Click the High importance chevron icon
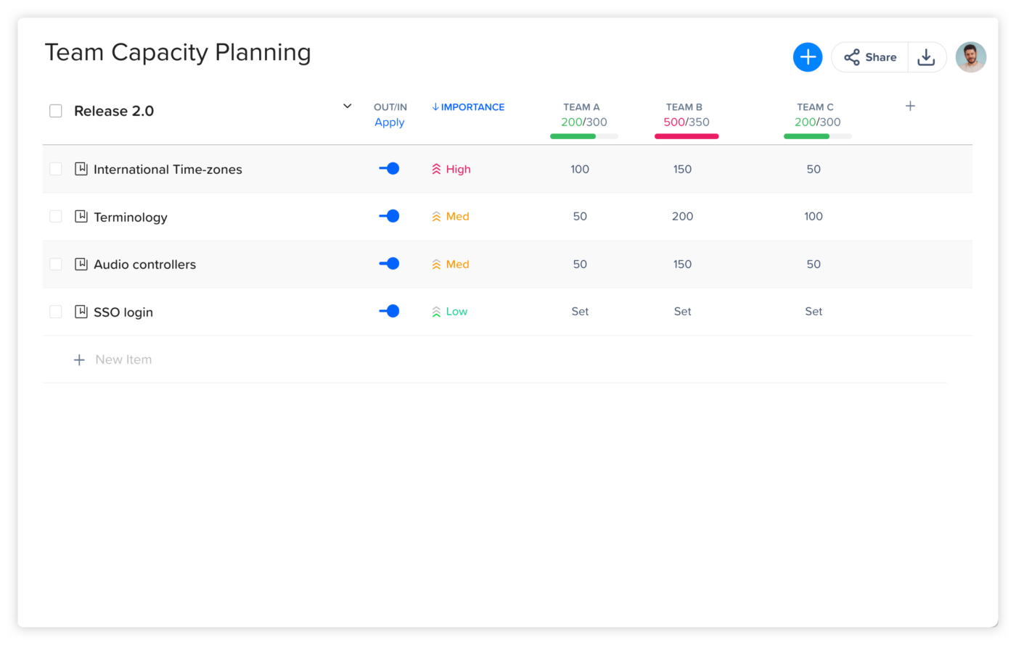The image size is (1016, 645). [x=436, y=170]
